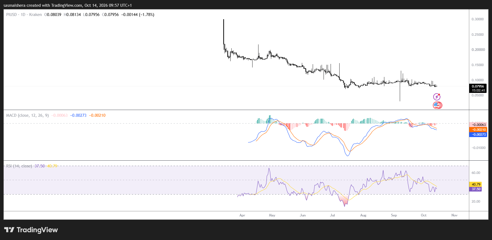492x240 pixels.
Task: Click the Jul label on time axis
Action: tap(332, 215)
